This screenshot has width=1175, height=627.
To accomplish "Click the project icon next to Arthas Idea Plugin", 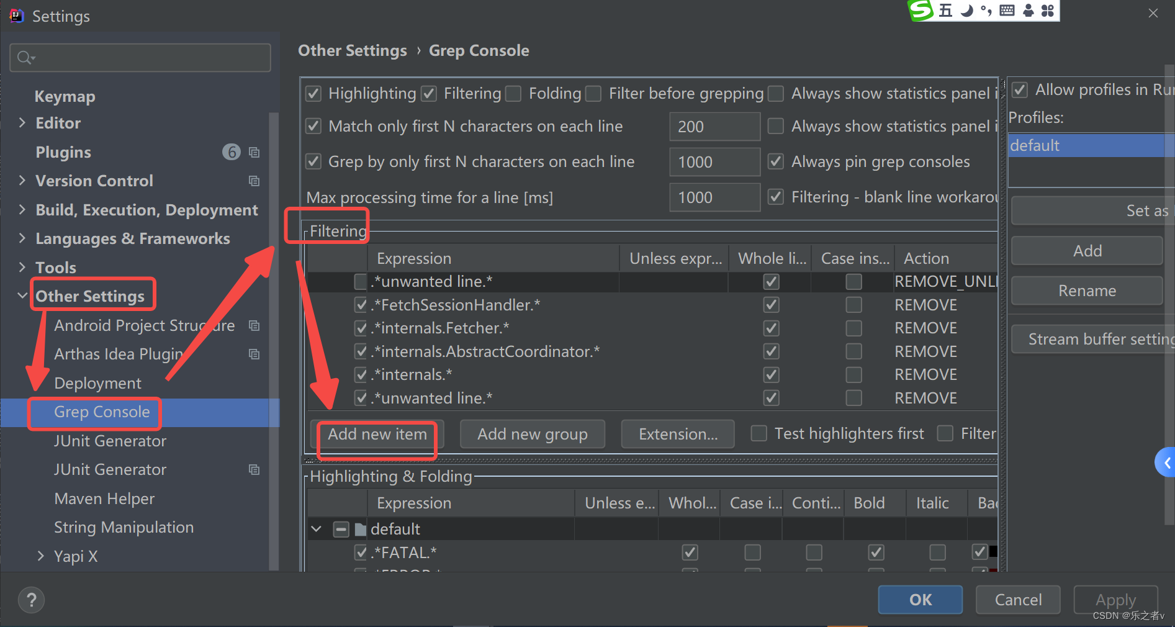I will point(254,354).
